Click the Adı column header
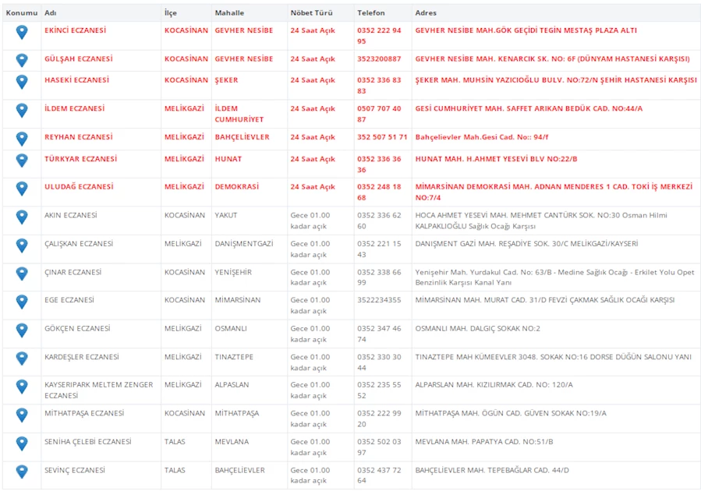701x491 pixels. (x=50, y=13)
